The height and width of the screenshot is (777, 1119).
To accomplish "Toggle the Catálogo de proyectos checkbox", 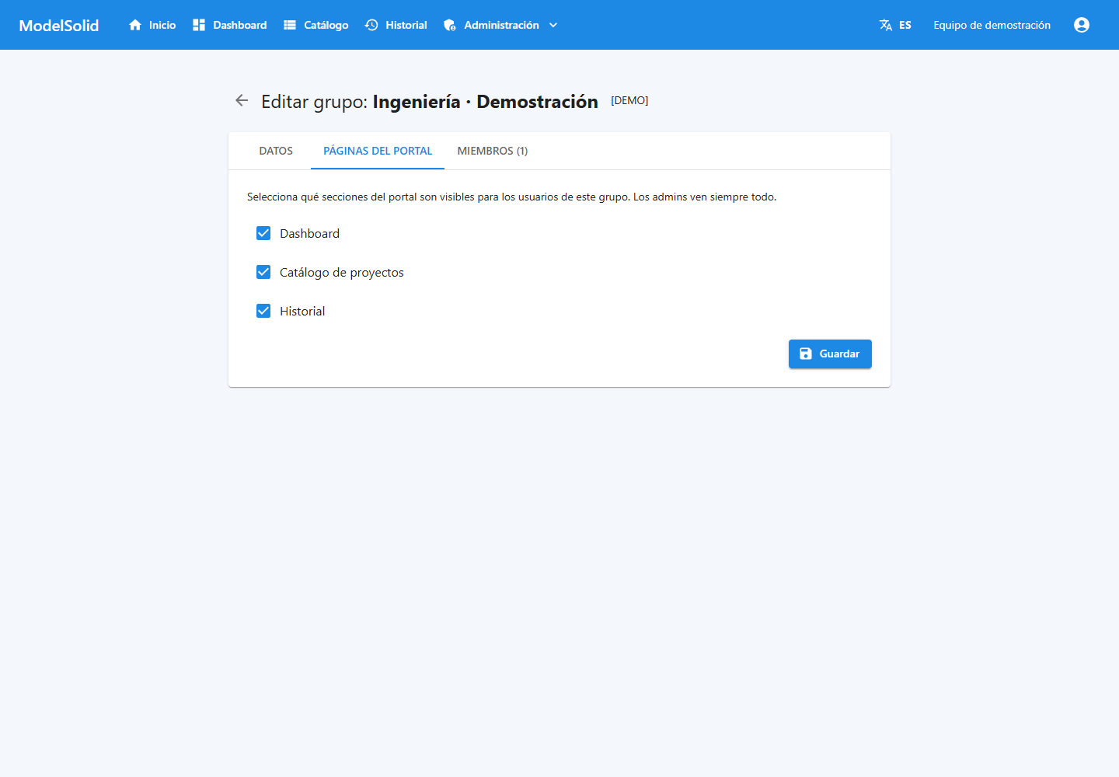I will [x=263, y=272].
